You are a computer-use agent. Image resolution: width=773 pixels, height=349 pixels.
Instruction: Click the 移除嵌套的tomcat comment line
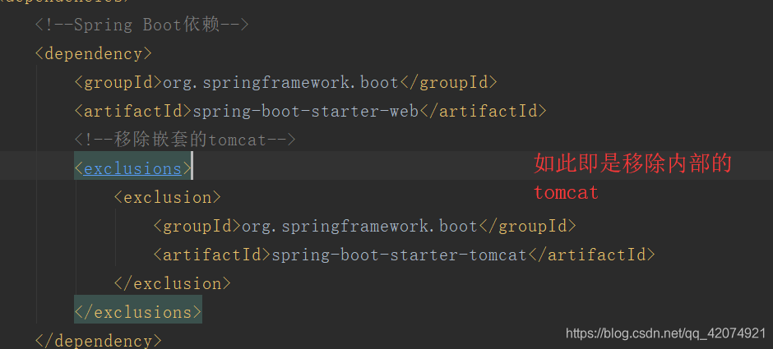[185, 140]
